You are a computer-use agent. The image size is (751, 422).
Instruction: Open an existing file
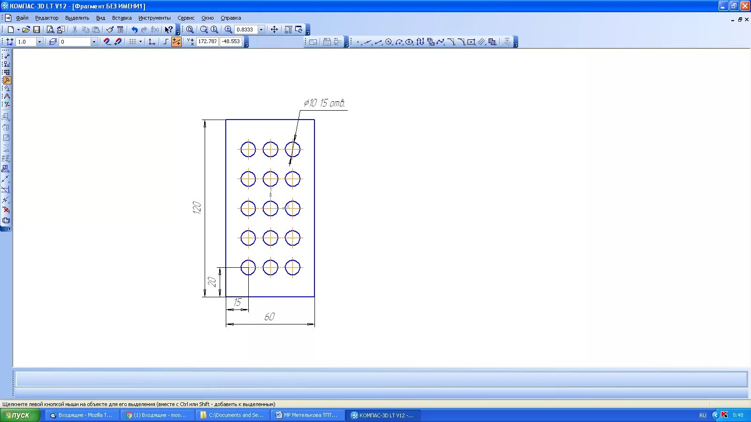26,30
